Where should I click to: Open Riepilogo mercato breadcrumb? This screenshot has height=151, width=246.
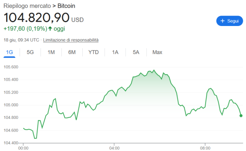click(x=27, y=6)
